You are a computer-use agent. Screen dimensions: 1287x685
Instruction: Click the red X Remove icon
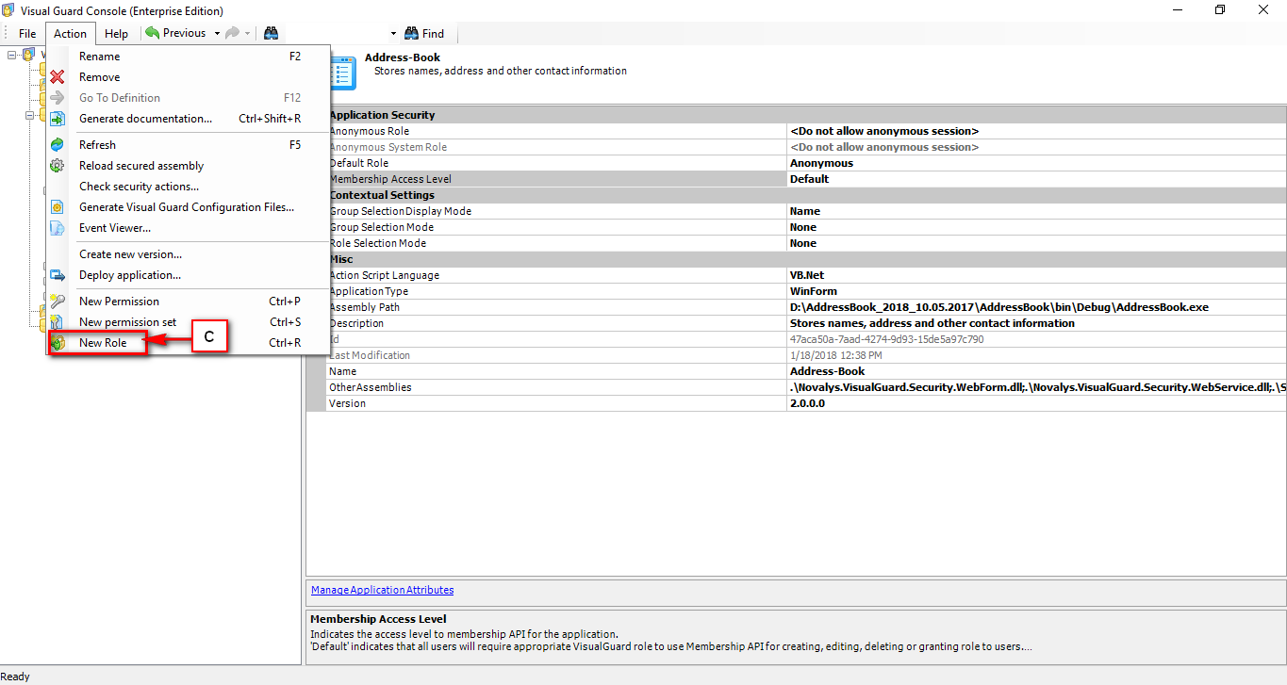tap(57, 76)
